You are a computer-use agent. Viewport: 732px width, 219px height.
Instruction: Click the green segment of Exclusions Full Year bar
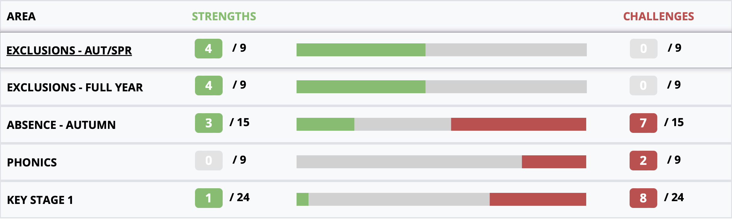click(x=361, y=87)
